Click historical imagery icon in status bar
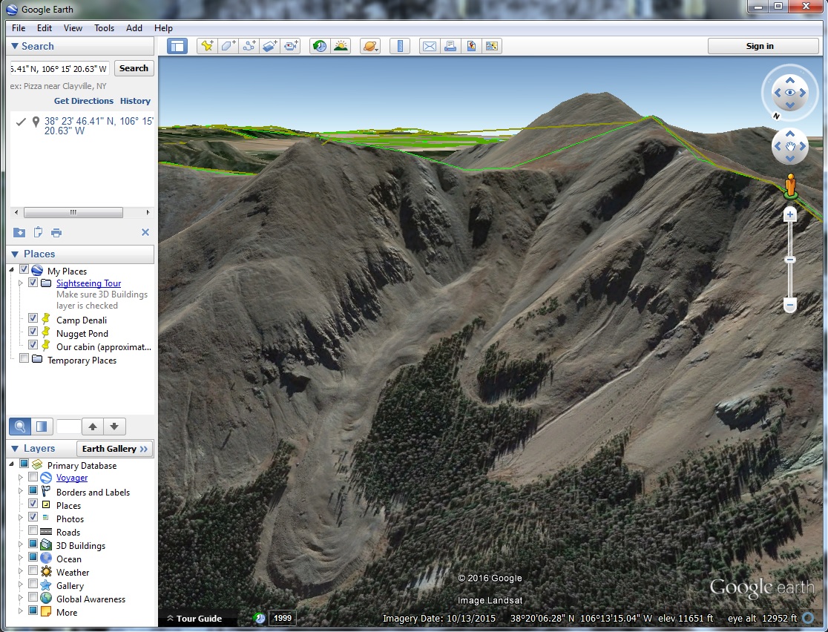Viewport: 828px width, 632px height. [259, 618]
